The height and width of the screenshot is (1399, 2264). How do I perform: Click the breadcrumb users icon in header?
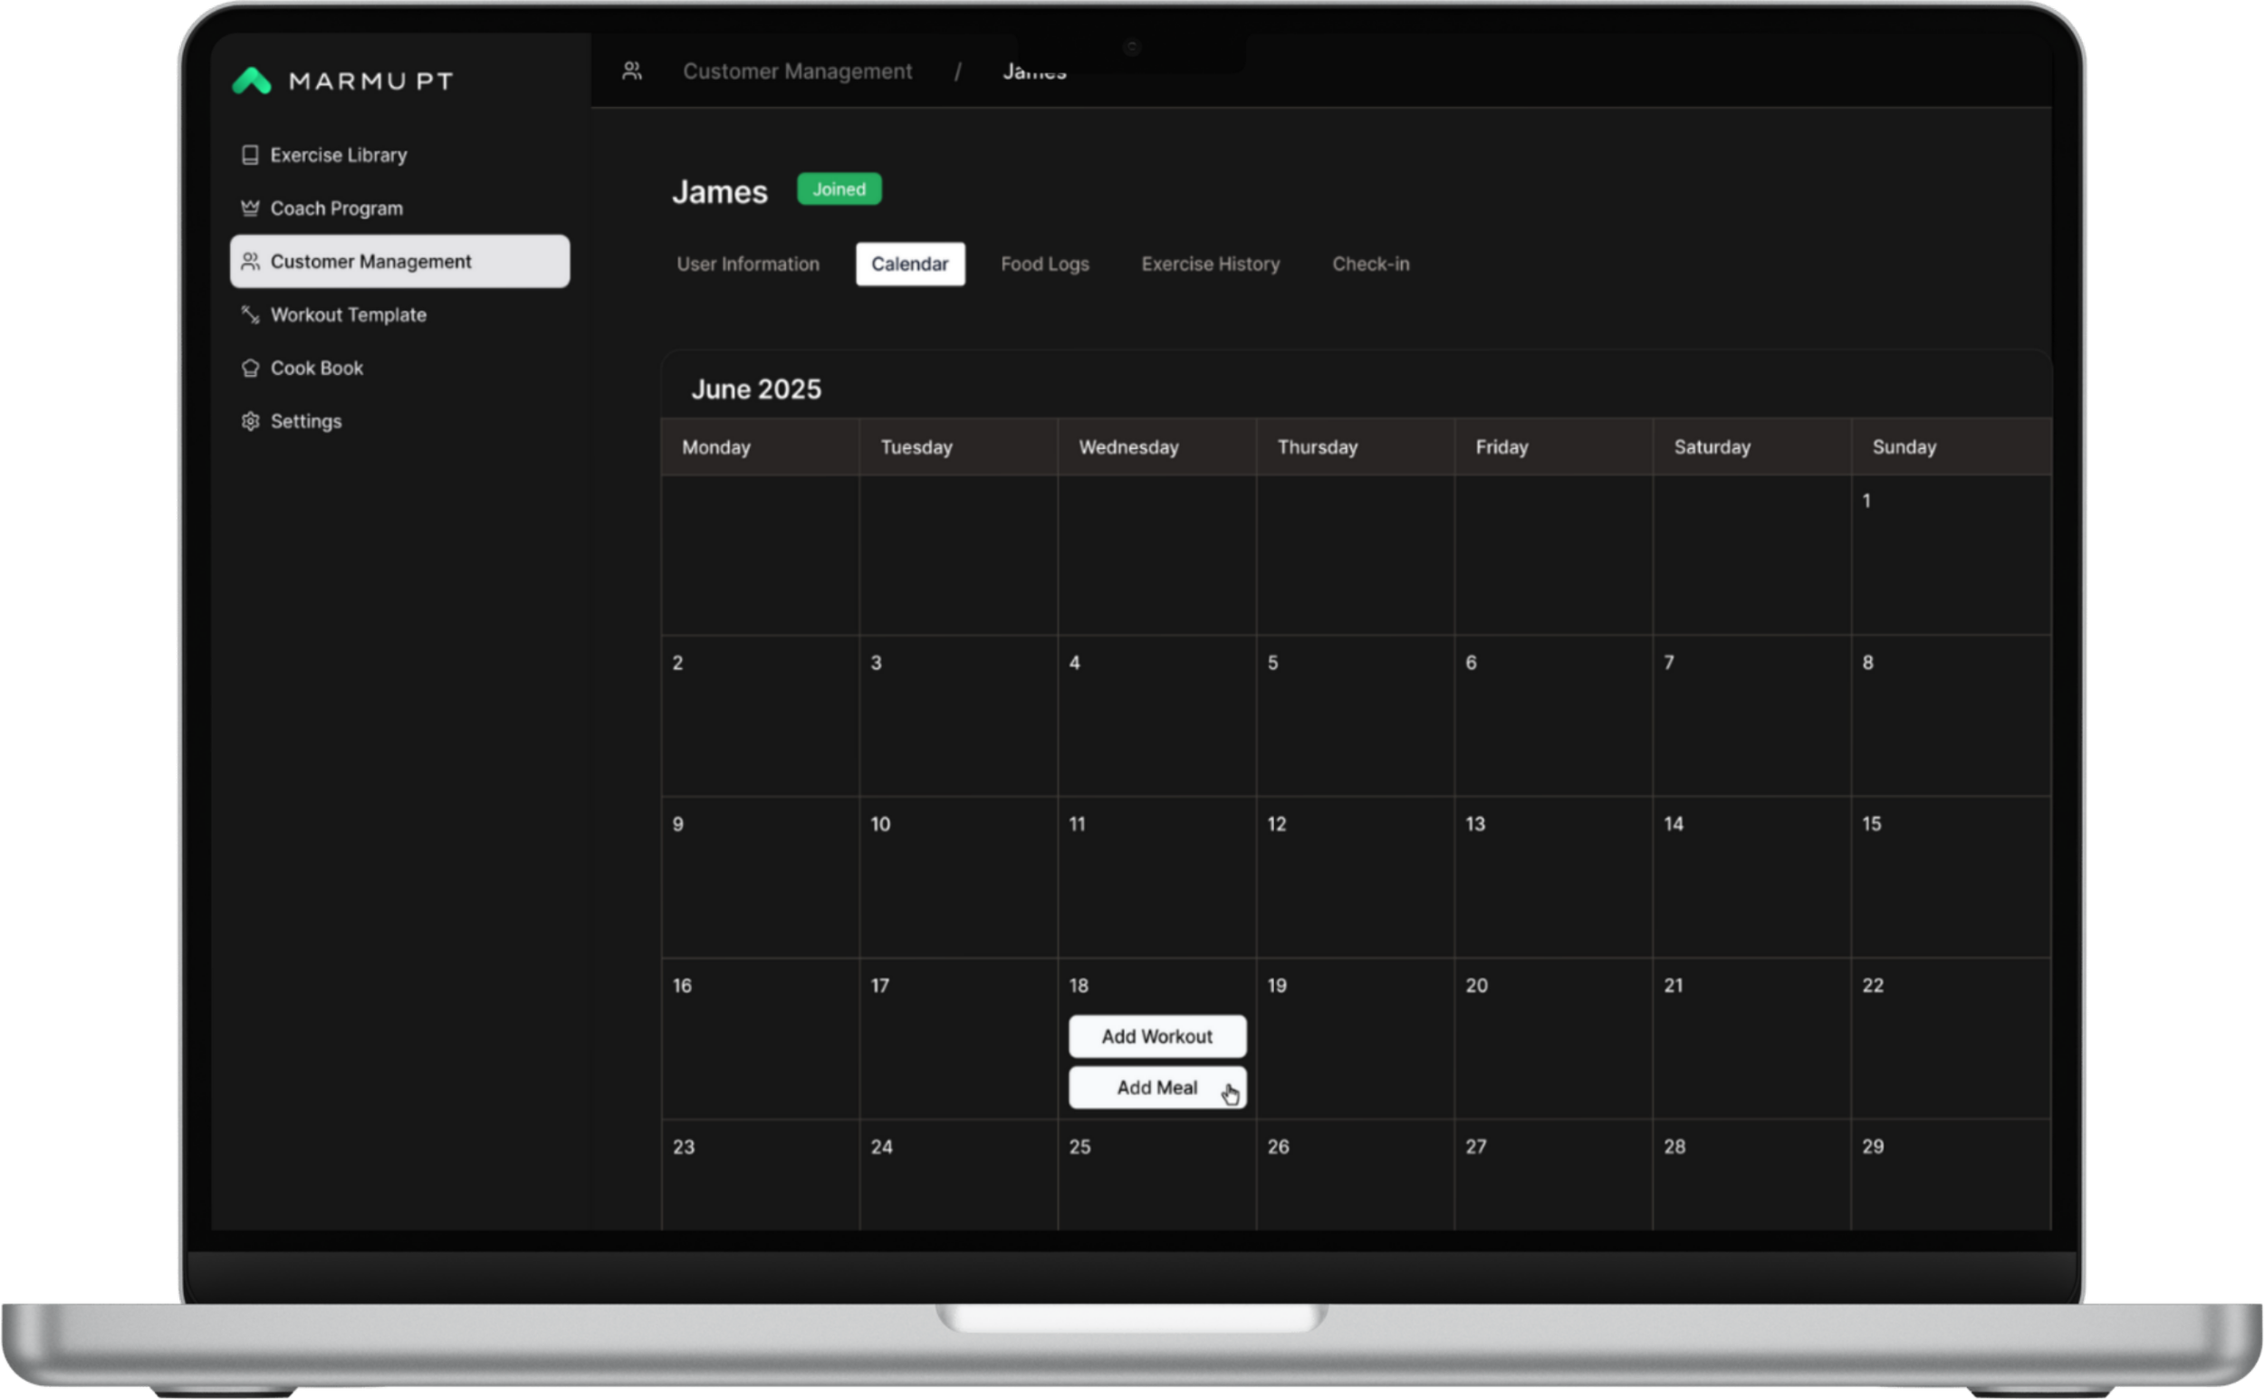[x=632, y=72]
